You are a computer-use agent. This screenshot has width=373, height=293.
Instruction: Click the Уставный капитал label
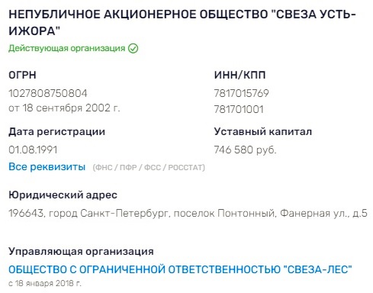(x=263, y=132)
